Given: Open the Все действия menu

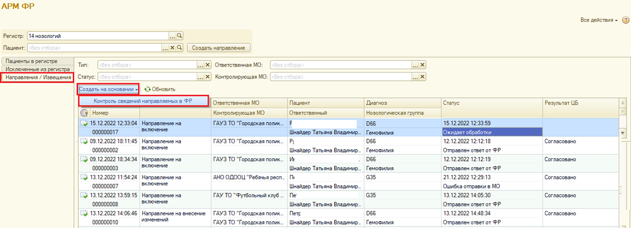Looking at the screenshot, I should point(599,20).
